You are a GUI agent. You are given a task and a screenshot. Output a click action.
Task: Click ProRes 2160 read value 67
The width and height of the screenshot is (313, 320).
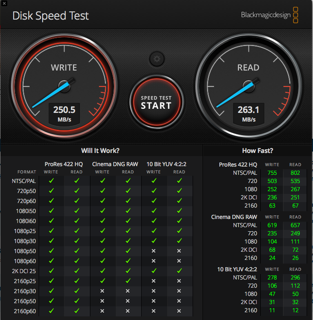pyautogui.click(x=295, y=205)
